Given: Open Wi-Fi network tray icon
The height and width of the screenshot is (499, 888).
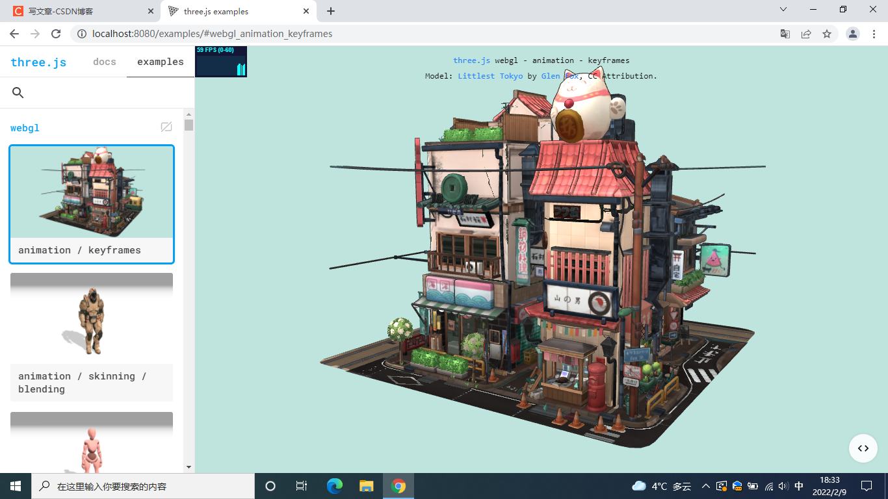Looking at the screenshot, I should pyautogui.click(x=770, y=486).
